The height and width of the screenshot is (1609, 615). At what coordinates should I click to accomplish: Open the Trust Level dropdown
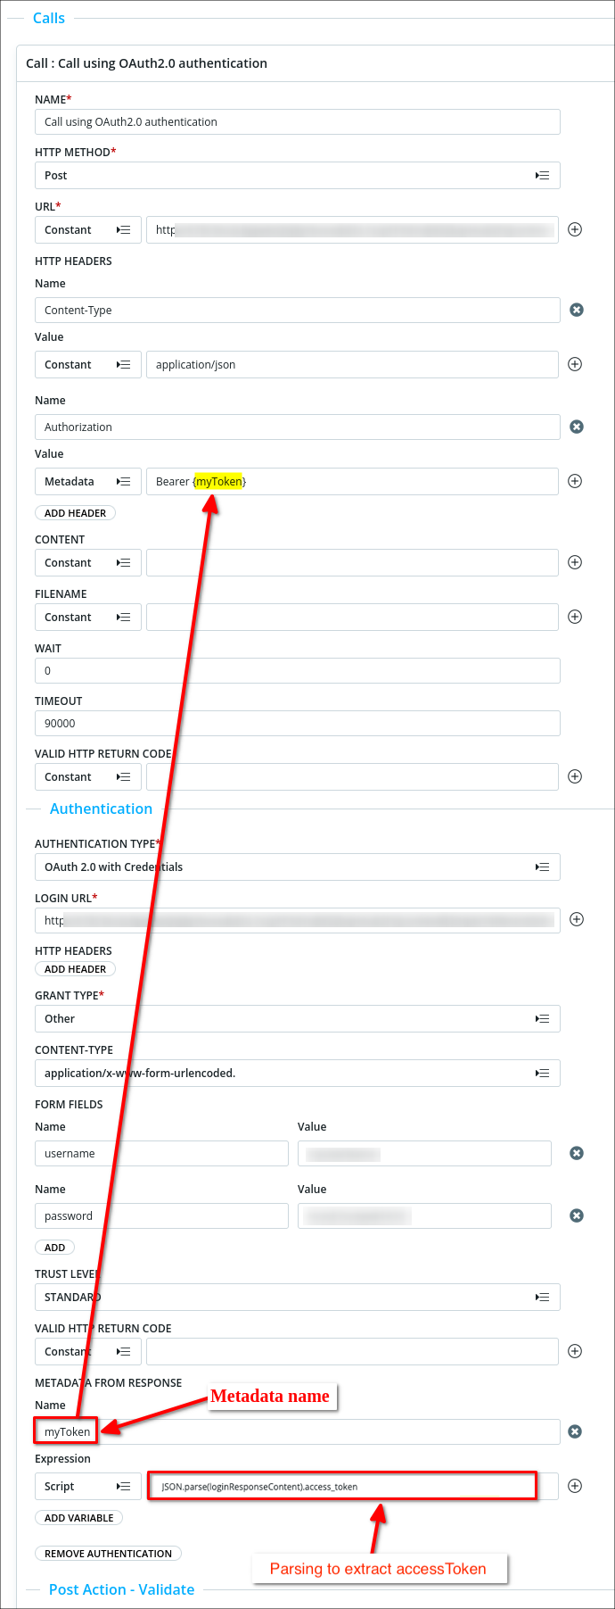tap(297, 1297)
